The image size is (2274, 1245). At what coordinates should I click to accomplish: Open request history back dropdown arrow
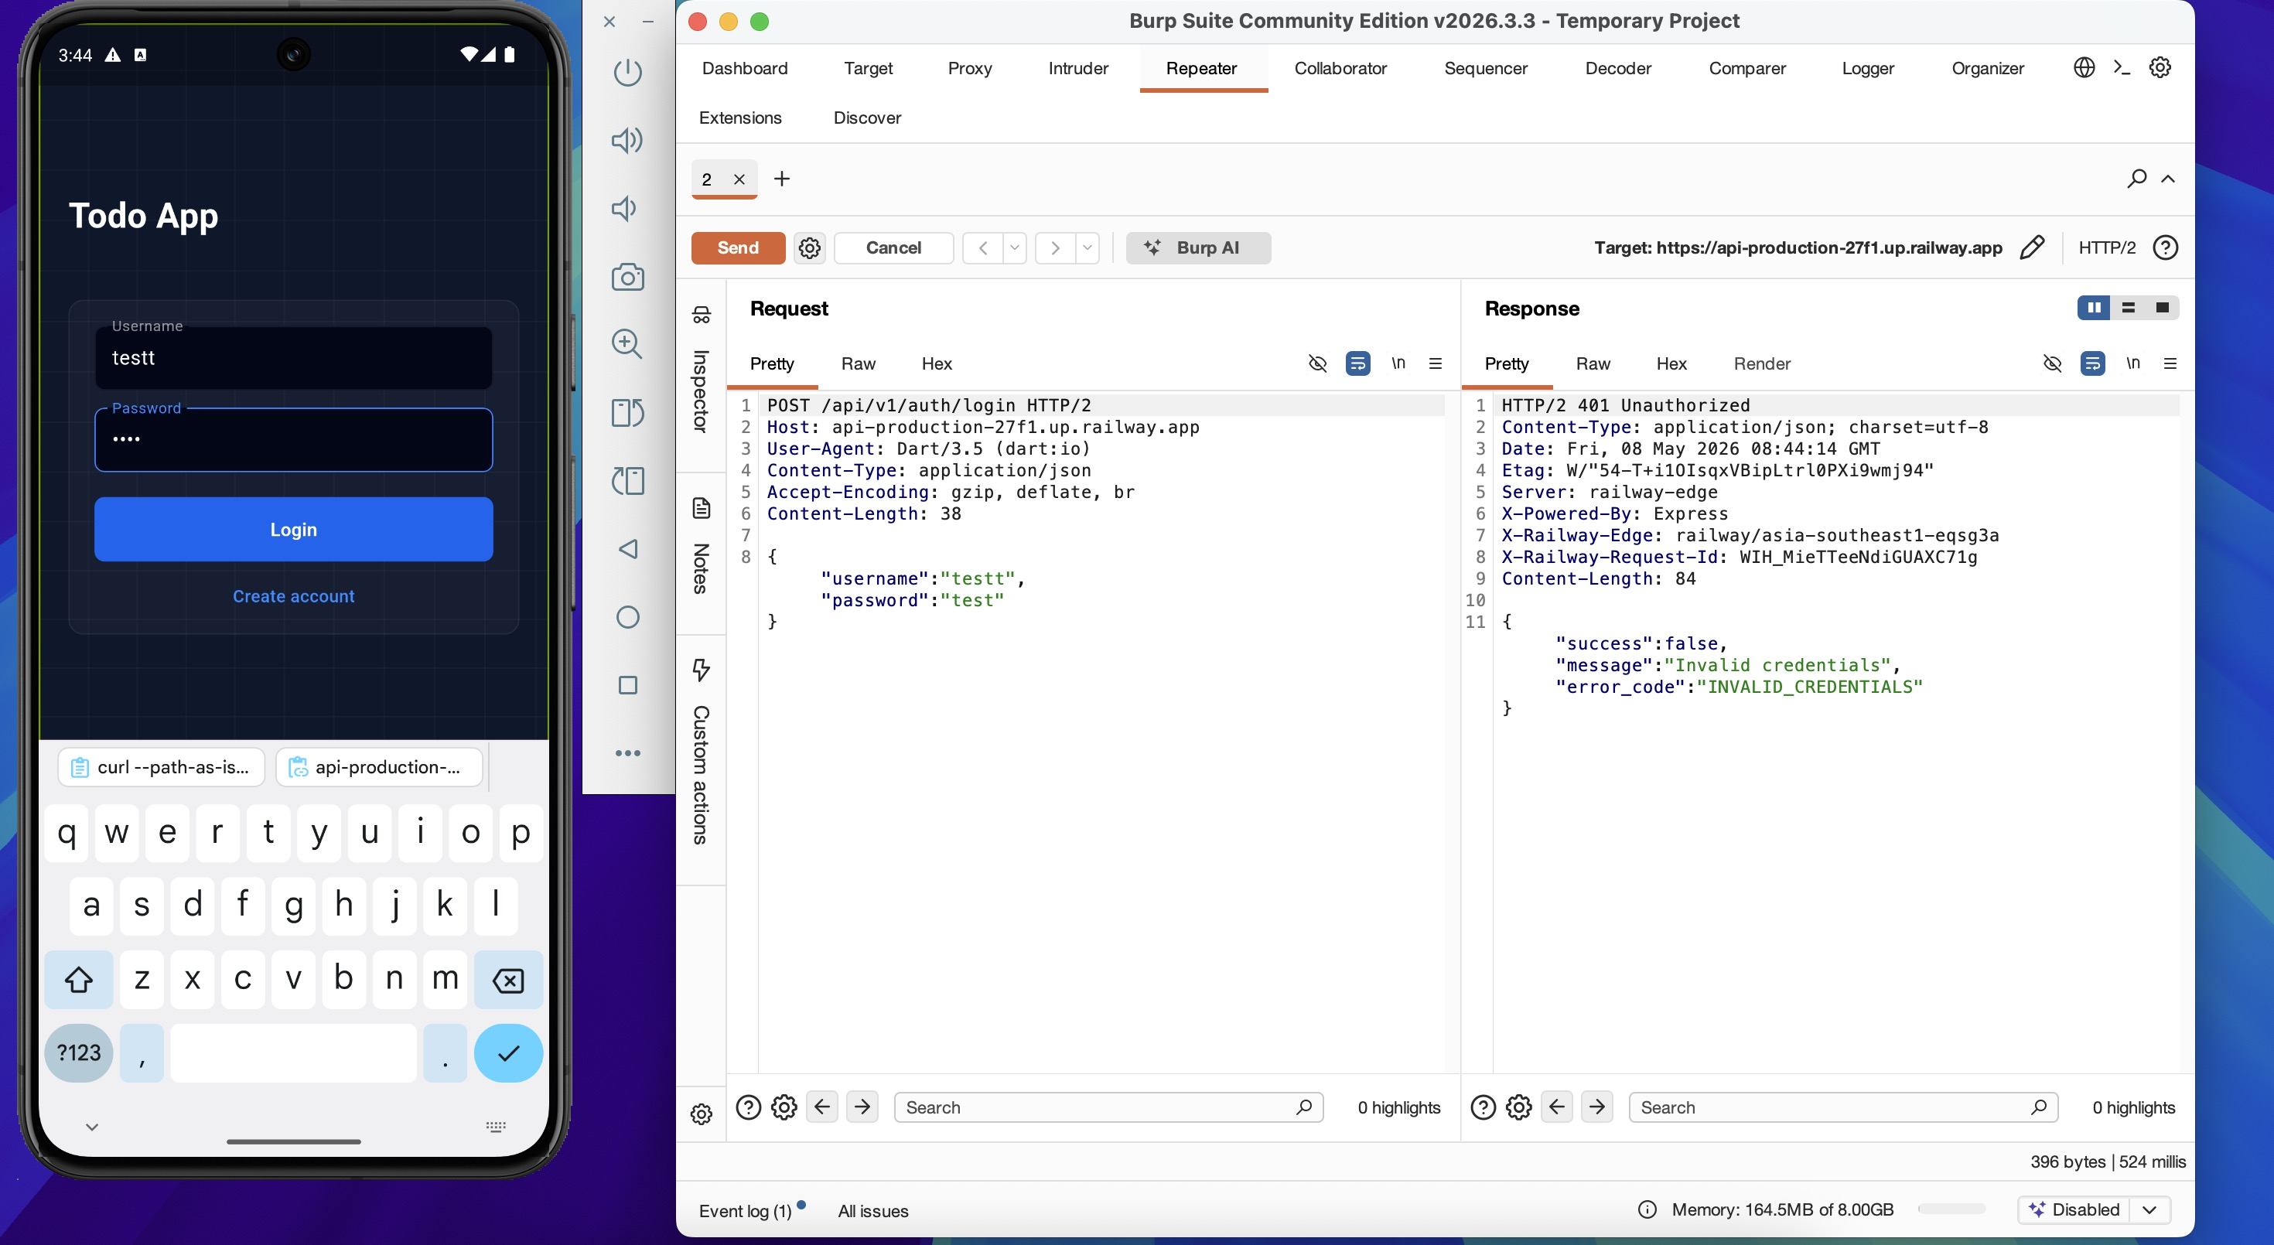(1015, 248)
